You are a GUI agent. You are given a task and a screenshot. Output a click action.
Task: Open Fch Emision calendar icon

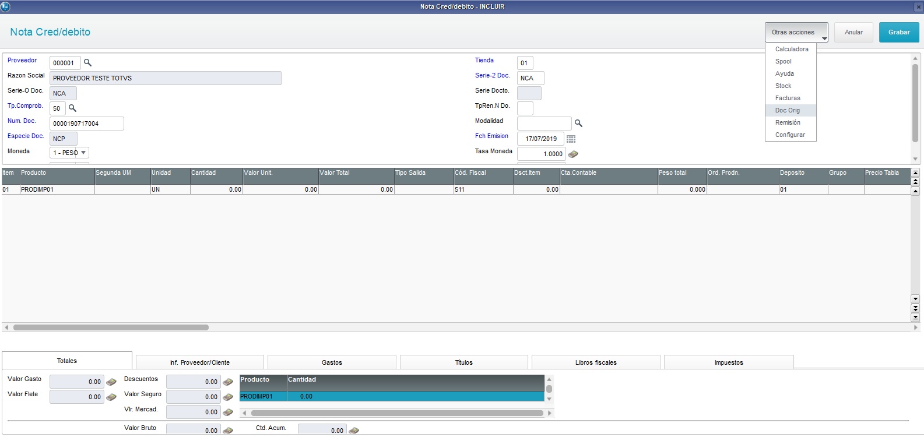click(x=571, y=139)
